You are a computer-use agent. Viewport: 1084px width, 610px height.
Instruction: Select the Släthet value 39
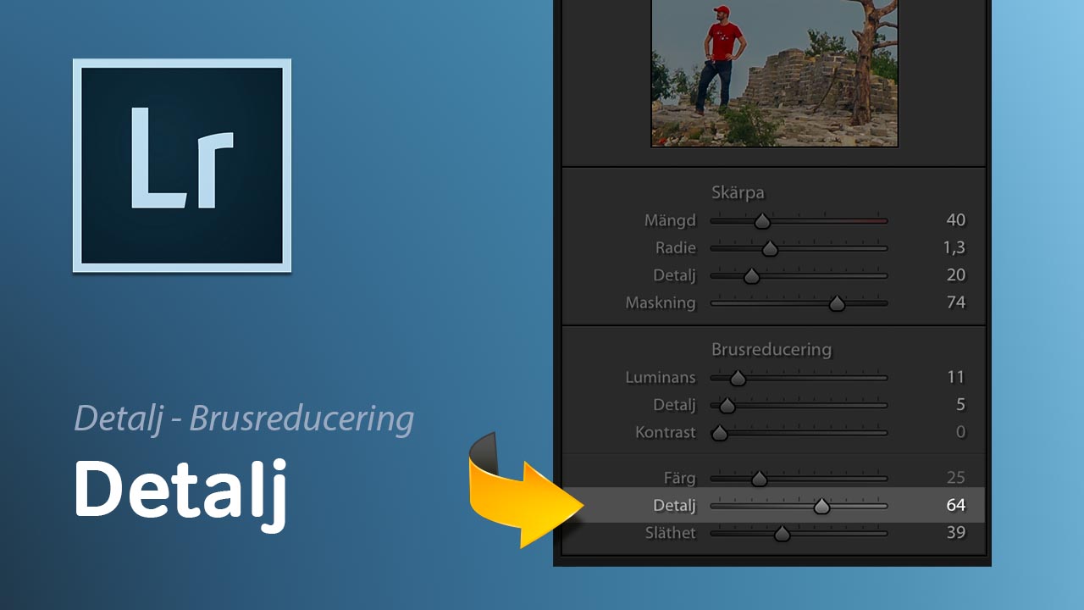coord(955,533)
